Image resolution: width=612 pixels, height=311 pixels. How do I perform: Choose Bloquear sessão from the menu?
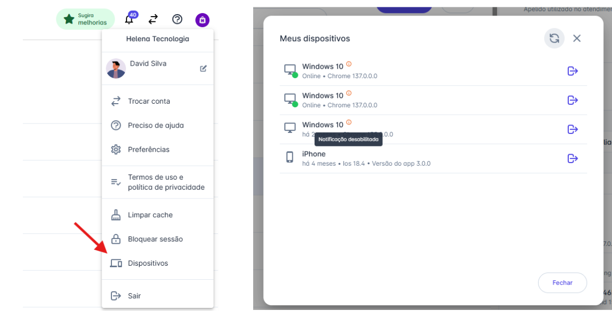pyautogui.click(x=155, y=239)
